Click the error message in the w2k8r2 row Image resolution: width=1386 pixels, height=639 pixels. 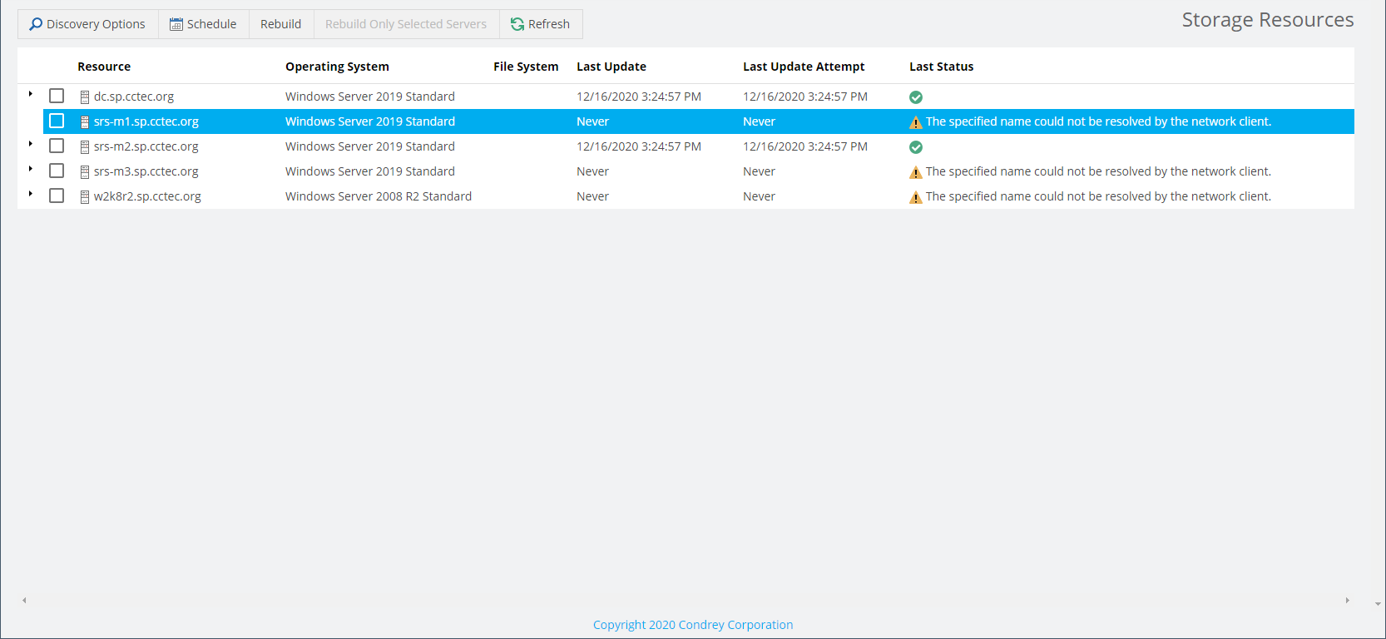(x=1098, y=196)
